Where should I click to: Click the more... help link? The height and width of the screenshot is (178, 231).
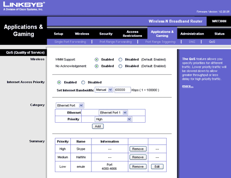(x=188, y=86)
